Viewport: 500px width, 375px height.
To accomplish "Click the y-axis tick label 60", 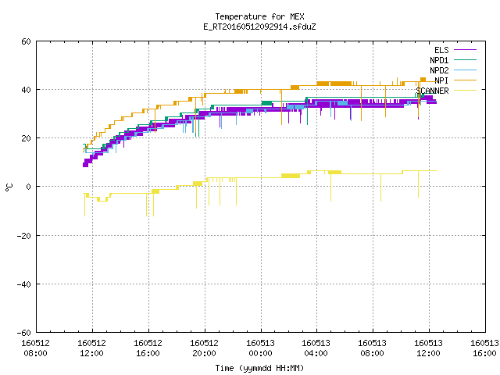I will 26,41.
